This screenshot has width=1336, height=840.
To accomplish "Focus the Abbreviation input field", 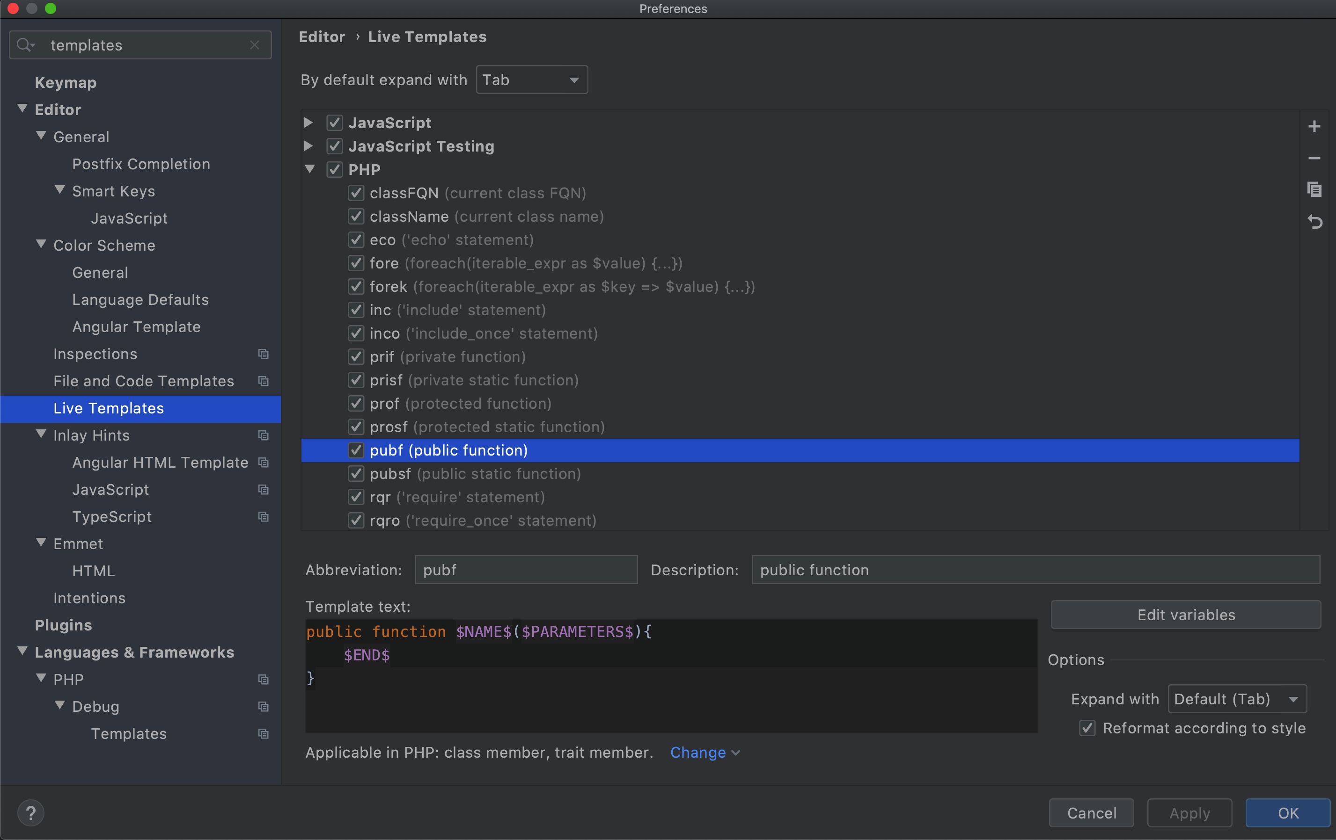I will click(x=526, y=570).
